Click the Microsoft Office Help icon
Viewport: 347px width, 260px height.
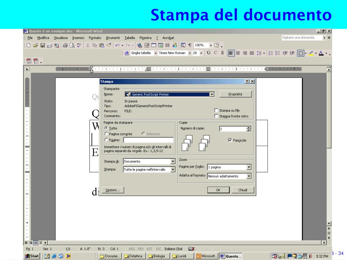[x=217, y=45]
